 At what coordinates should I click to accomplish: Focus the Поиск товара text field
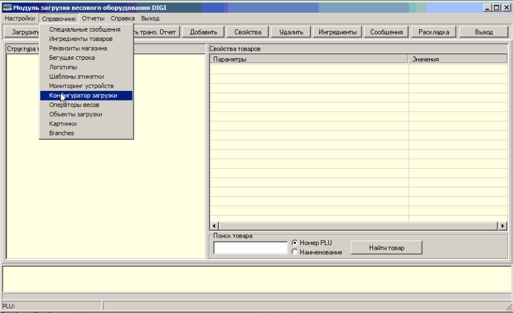tap(250, 247)
